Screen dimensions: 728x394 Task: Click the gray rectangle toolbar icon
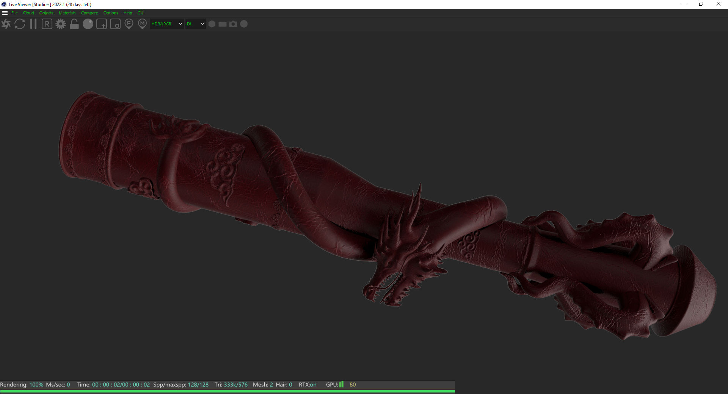(223, 24)
